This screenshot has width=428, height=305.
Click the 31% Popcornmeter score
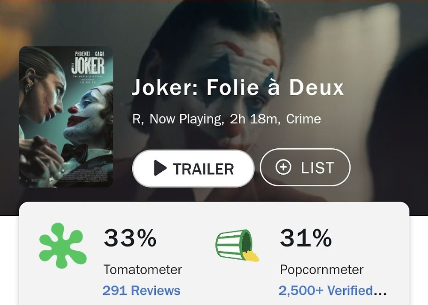pyautogui.click(x=306, y=238)
